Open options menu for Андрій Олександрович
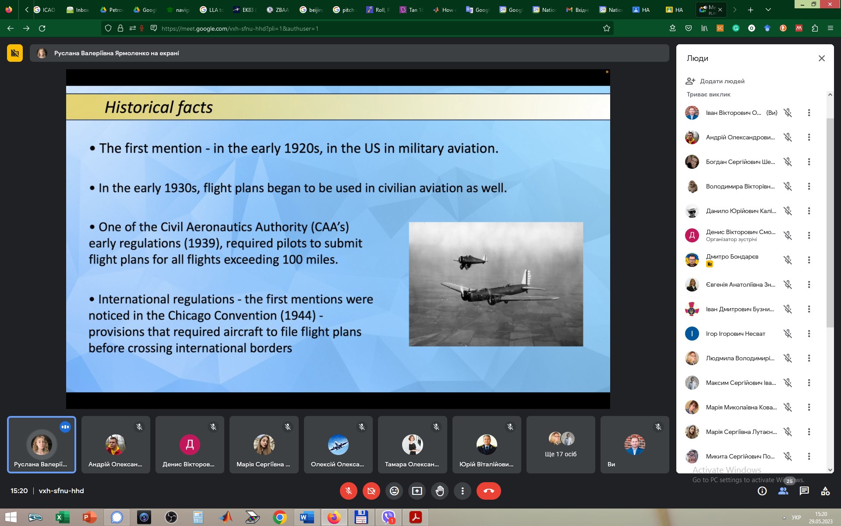This screenshot has height=526, width=841. pyautogui.click(x=809, y=137)
